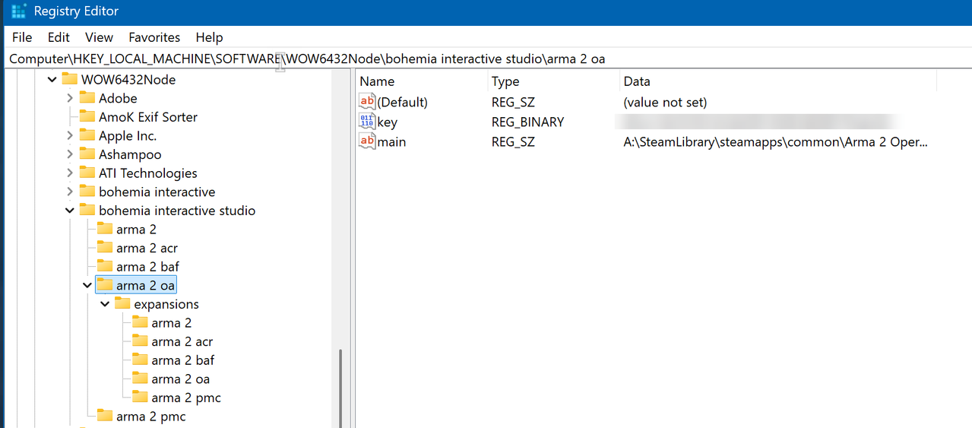Click the expansions folder icon
The height and width of the screenshot is (428, 972).
(122, 304)
